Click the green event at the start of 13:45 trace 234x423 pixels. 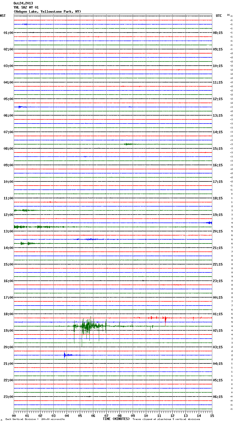click(x=27, y=243)
